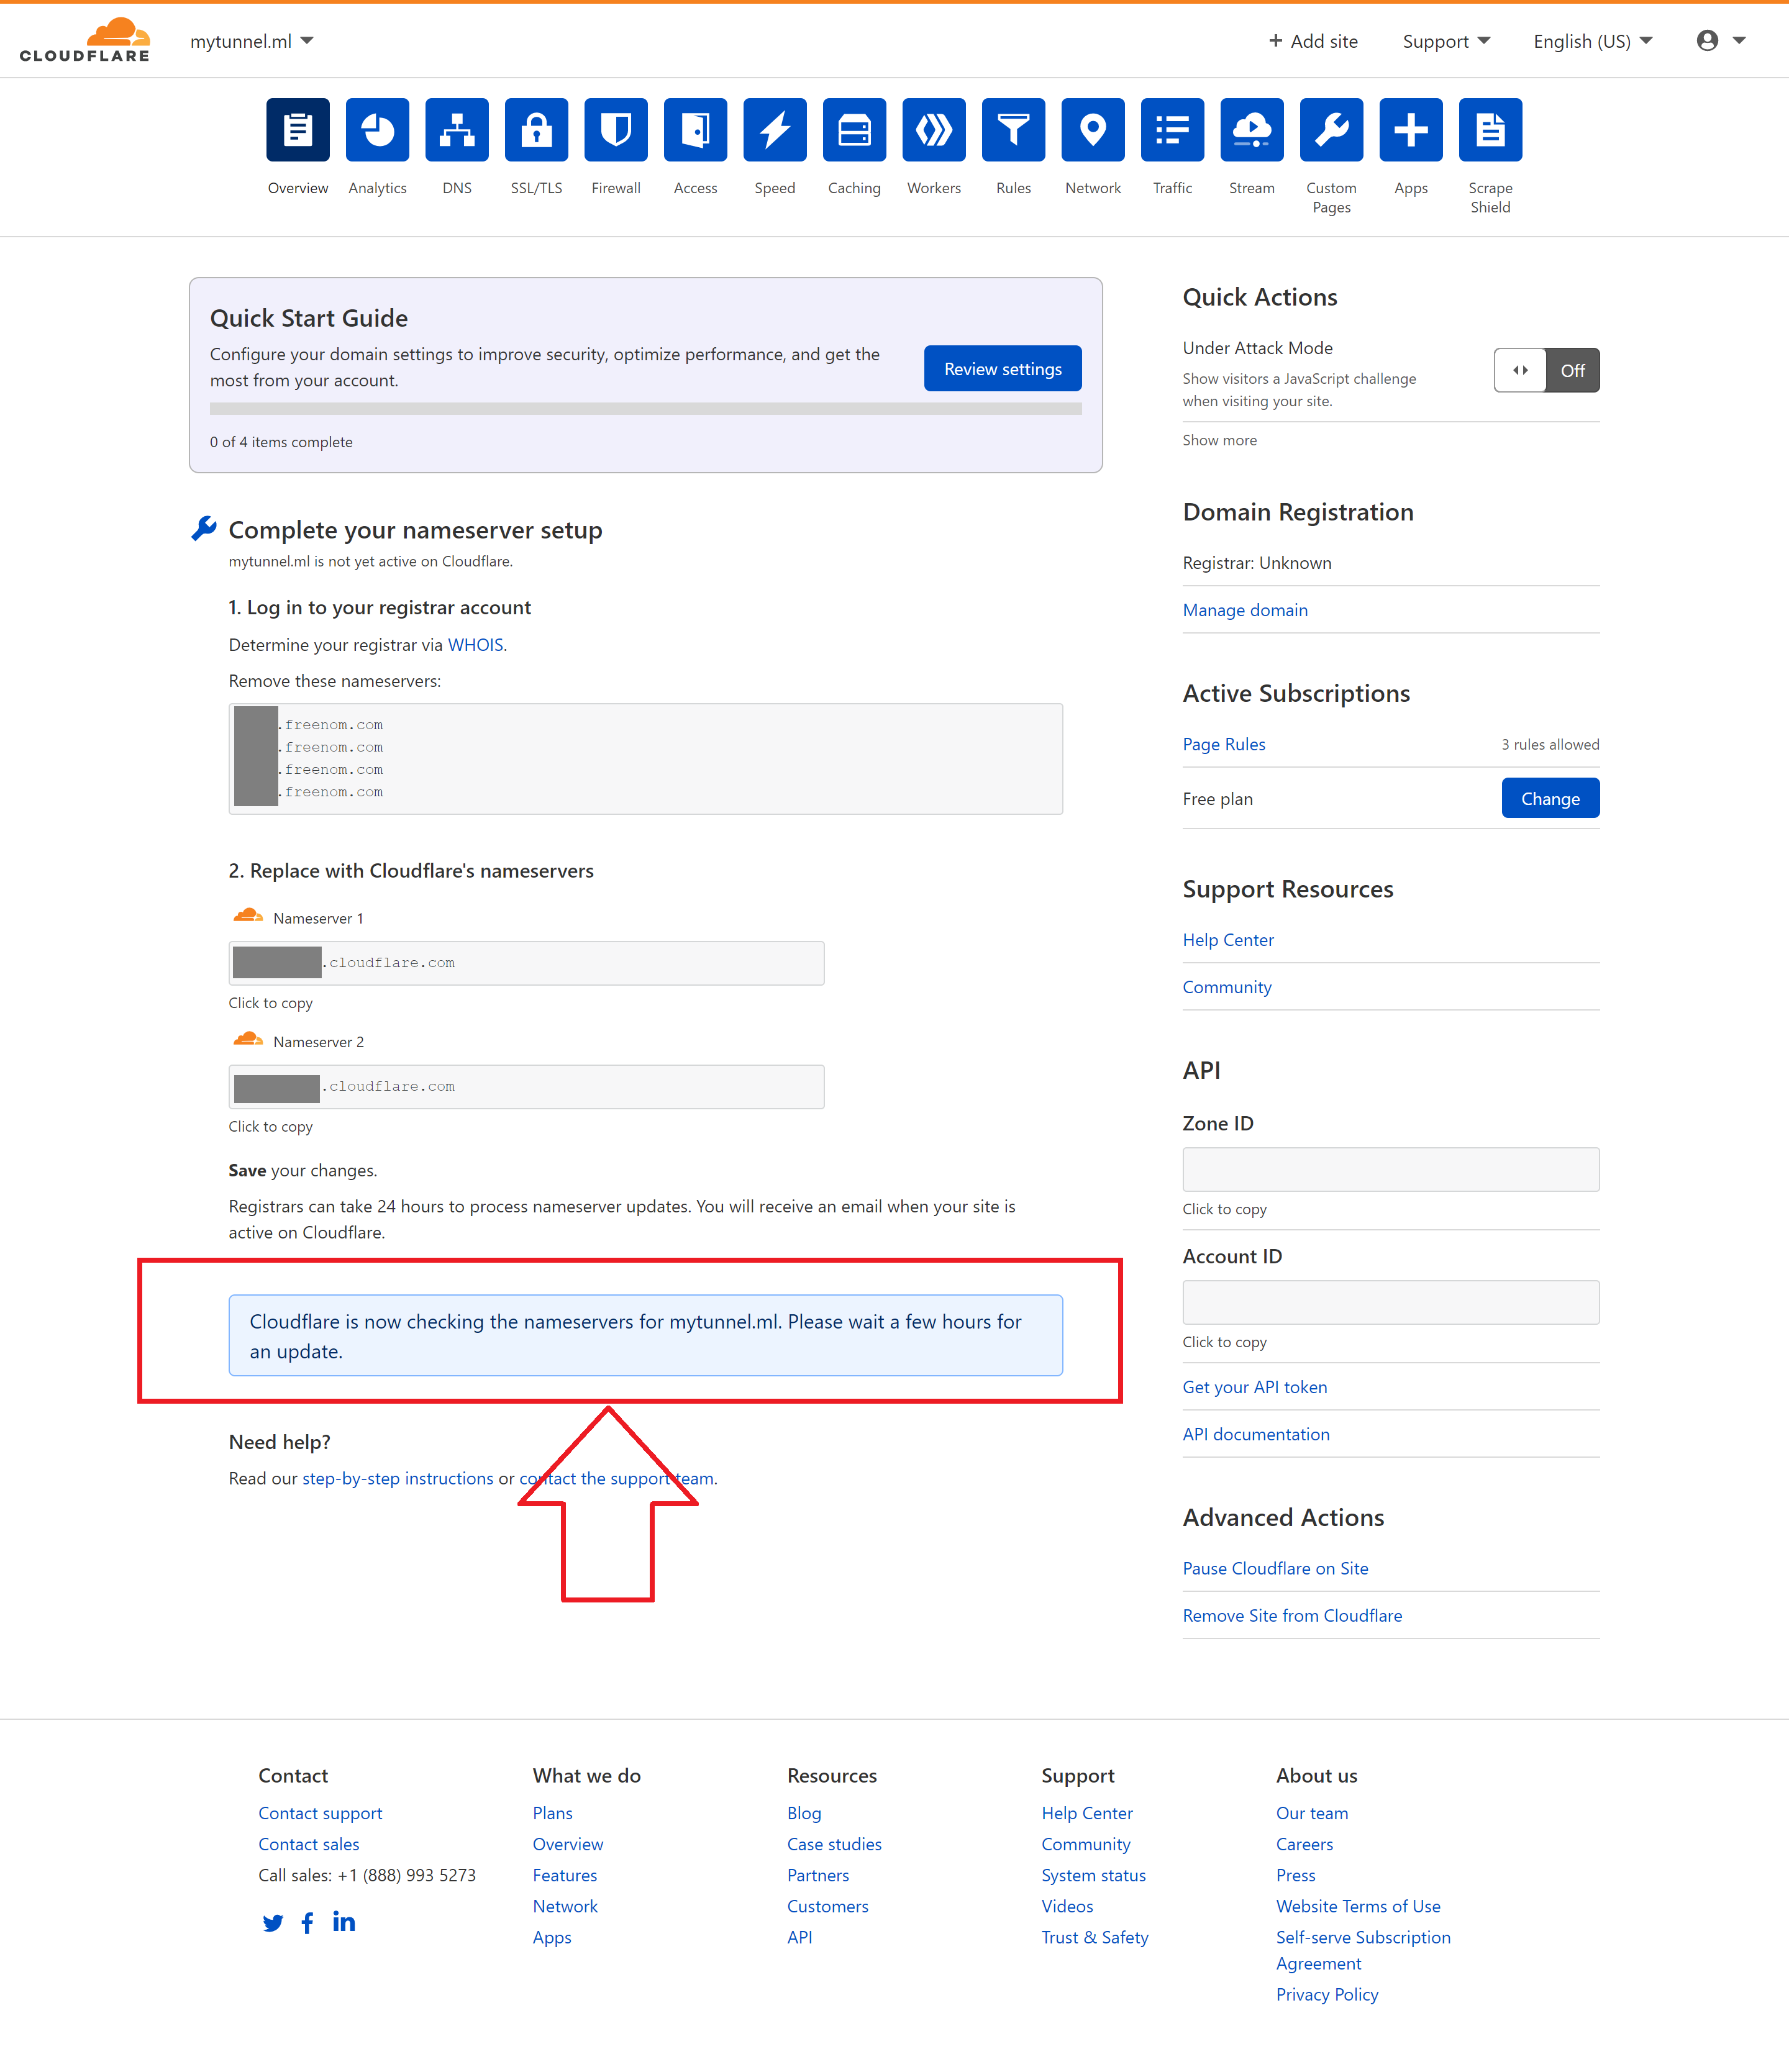
Task: Open the mytunnel.ml site dropdown
Action: [252, 41]
